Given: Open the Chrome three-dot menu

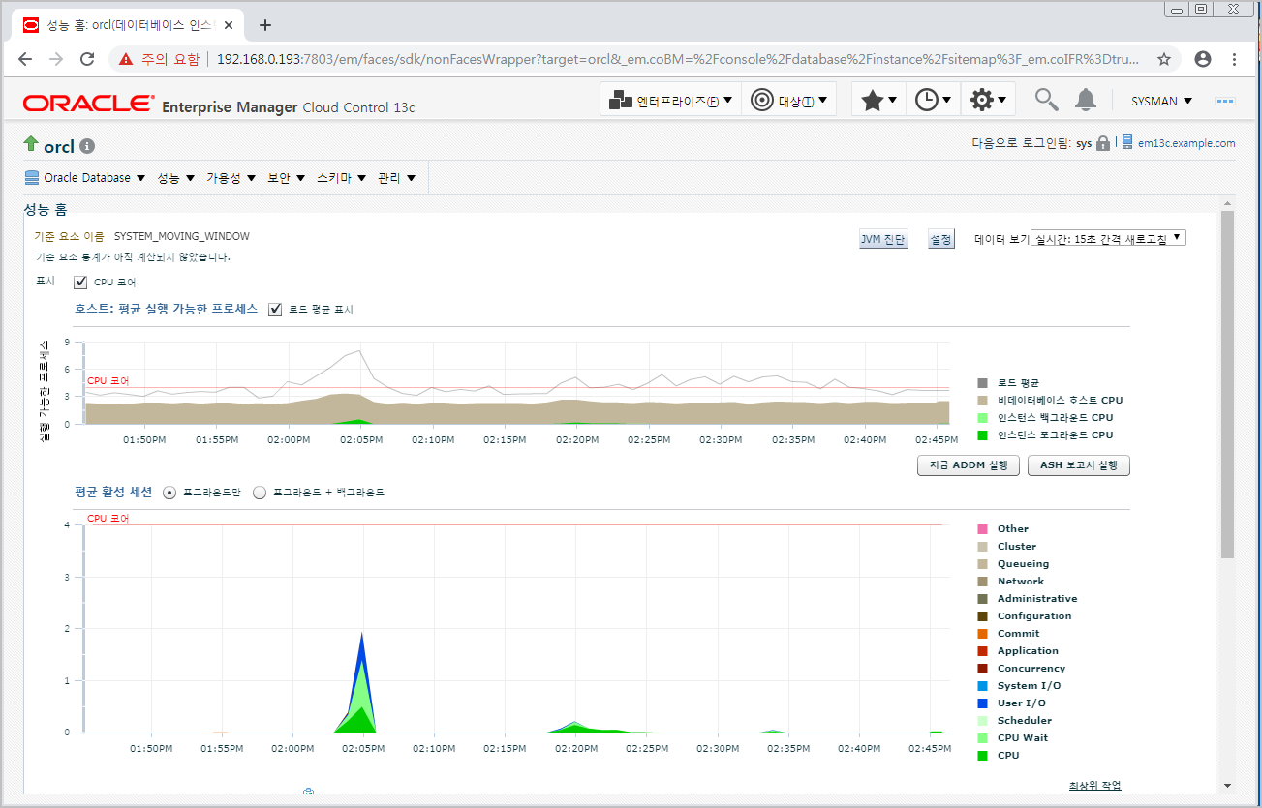Looking at the screenshot, I should pos(1235,59).
